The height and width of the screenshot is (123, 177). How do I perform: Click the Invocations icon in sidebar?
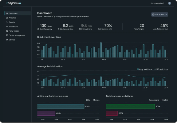pyautogui.click(x=7, y=26)
